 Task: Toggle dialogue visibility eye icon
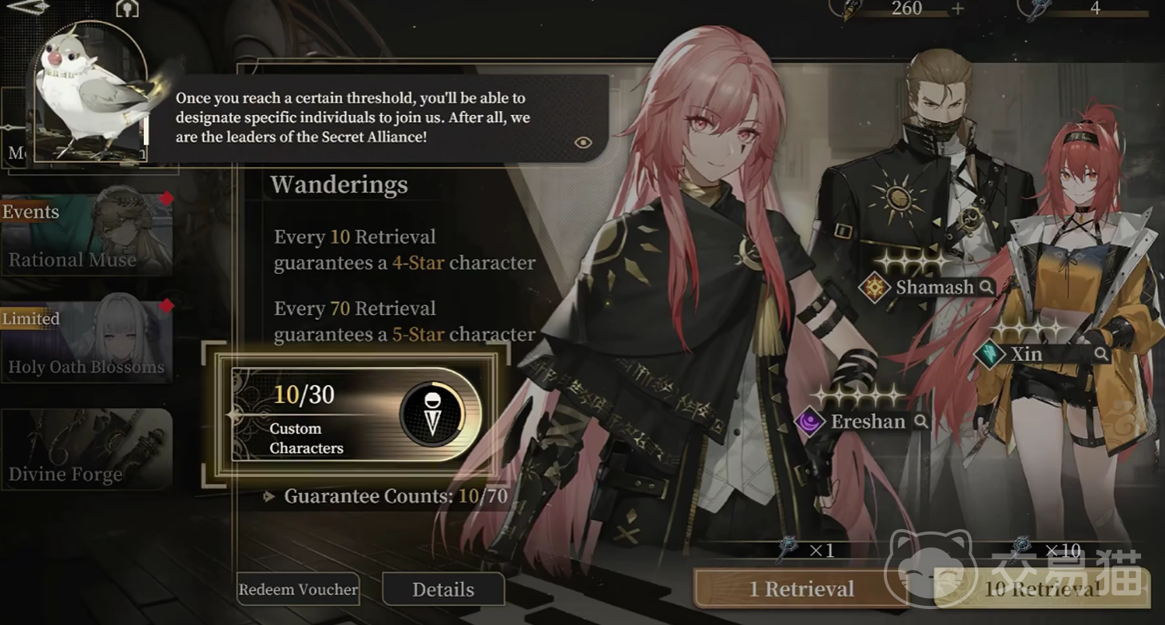click(583, 142)
